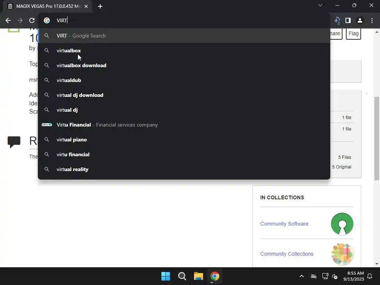The width and height of the screenshot is (380, 285).
Task: Click the '5 Files' download entry
Action: coord(344,157)
